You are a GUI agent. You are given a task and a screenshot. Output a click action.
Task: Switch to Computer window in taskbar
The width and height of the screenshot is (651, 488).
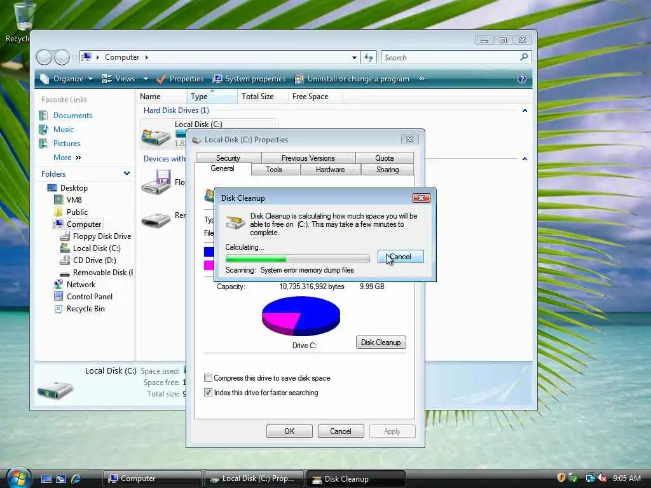(153, 478)
